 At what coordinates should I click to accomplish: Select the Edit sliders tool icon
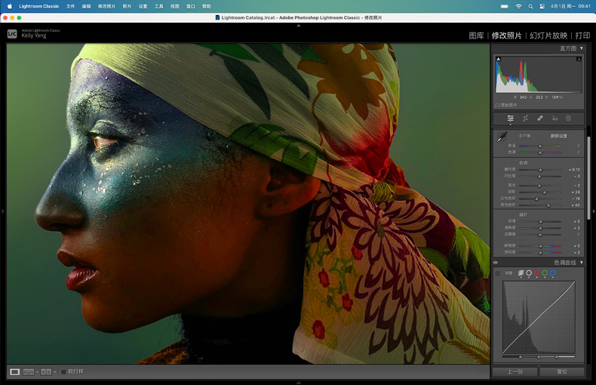point(511,119)
